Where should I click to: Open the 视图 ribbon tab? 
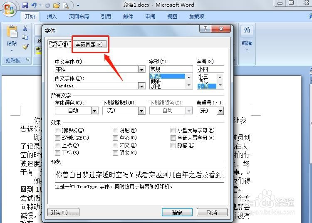172,17
